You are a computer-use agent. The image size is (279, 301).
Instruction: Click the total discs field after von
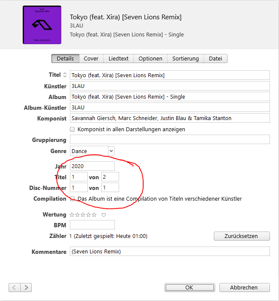110,188
